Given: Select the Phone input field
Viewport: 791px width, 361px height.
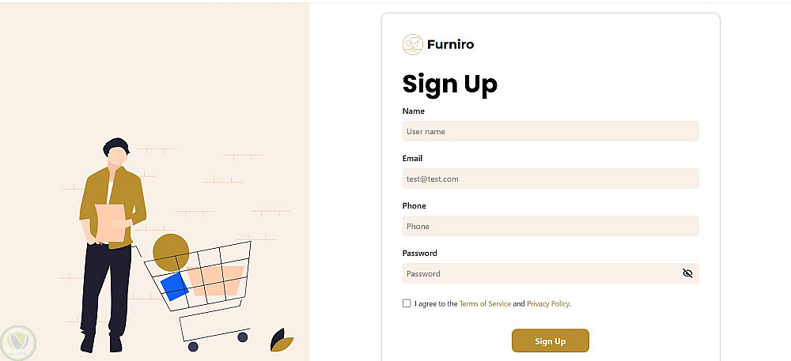Looking at the screenshot, I should [551, 226].
